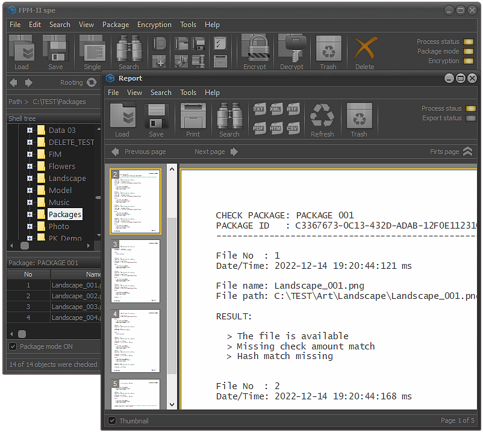Open Package menu in FPM-II window
This screenshot has width=483, height=433.
coord(116,25)
